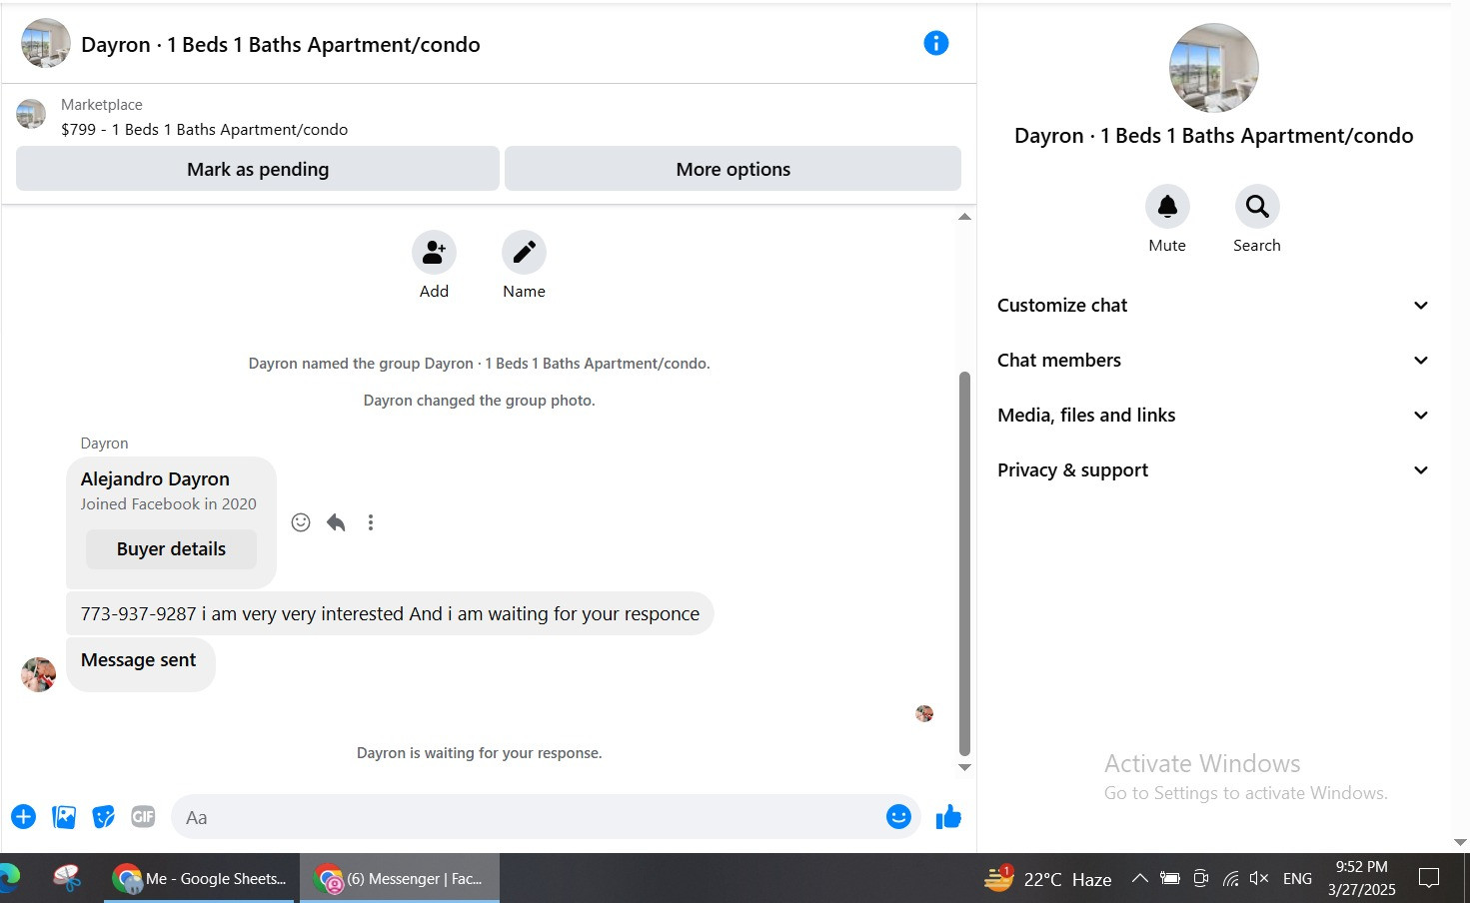Image resolution: width=1470 pixels, height=903 pixels.
Task: Click 'Dayron named the group' system notice
Action: (480, 364)
